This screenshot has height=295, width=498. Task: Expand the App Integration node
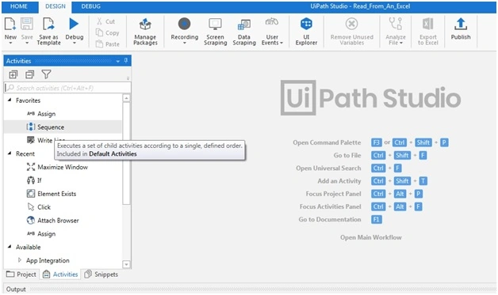[x=20, y=260]
